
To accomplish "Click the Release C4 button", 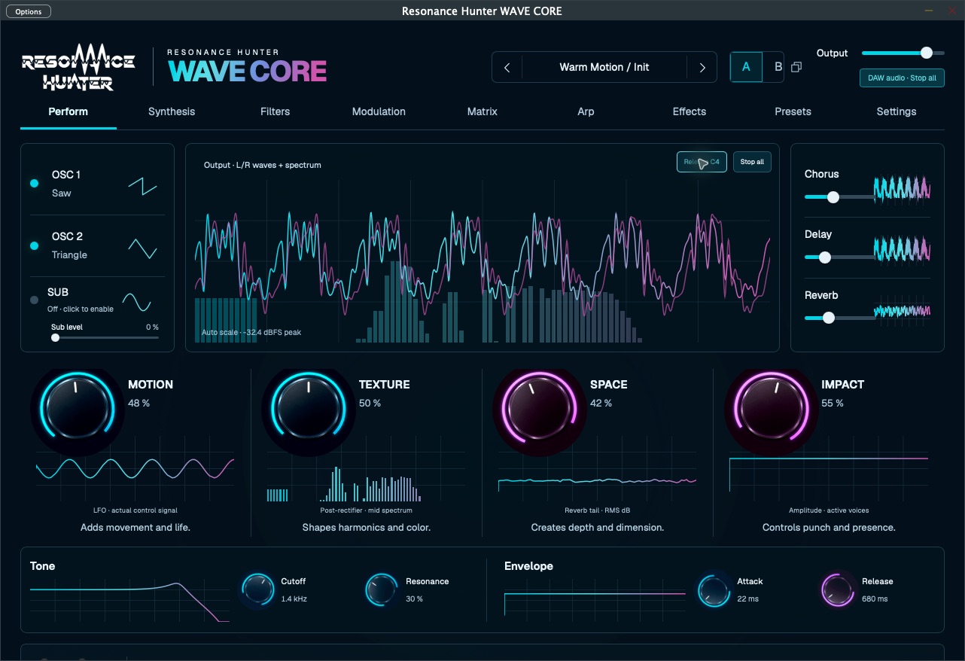I will [x=702, y=162].
